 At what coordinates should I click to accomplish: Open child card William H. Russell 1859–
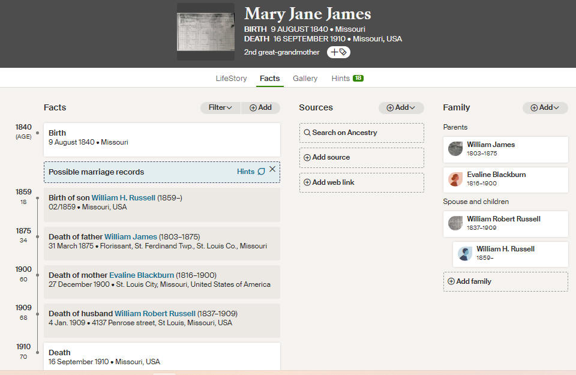[510, 254]
